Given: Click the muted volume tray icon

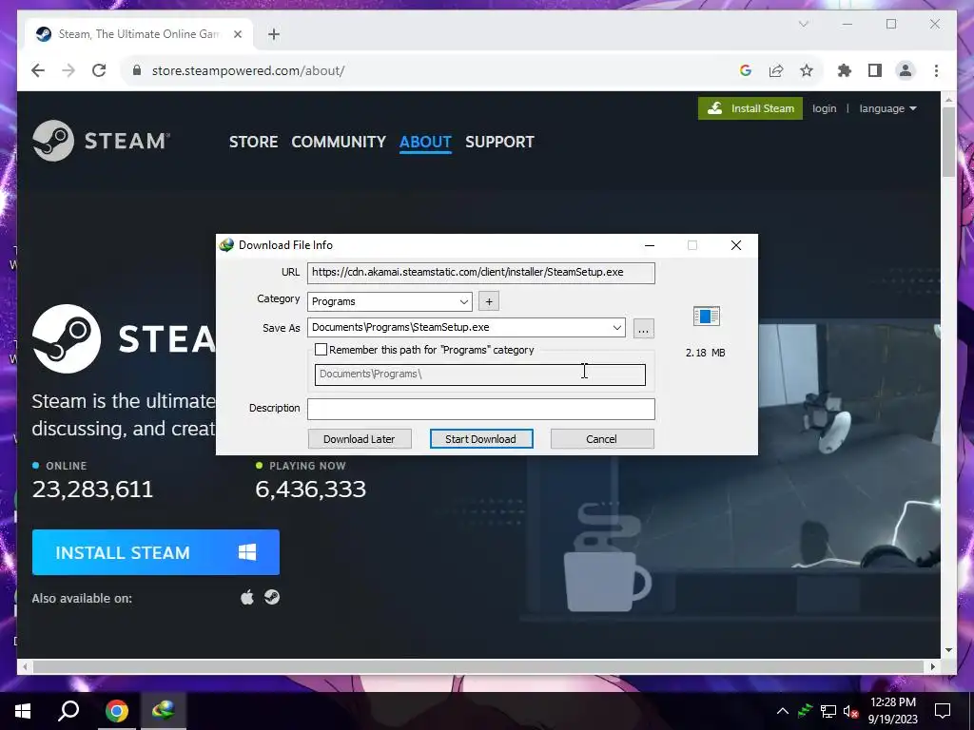Looking at the screenshot, I should (x=851, y=711).
